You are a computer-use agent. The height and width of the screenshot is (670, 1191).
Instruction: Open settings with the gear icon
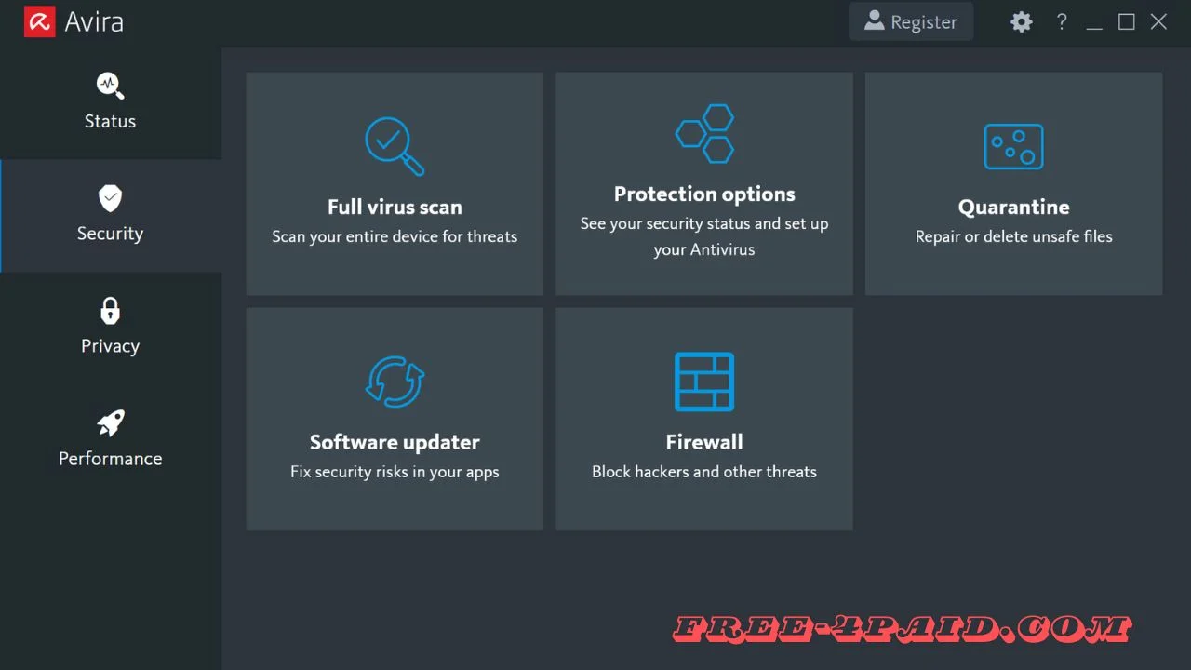(x=1022, y=21)
